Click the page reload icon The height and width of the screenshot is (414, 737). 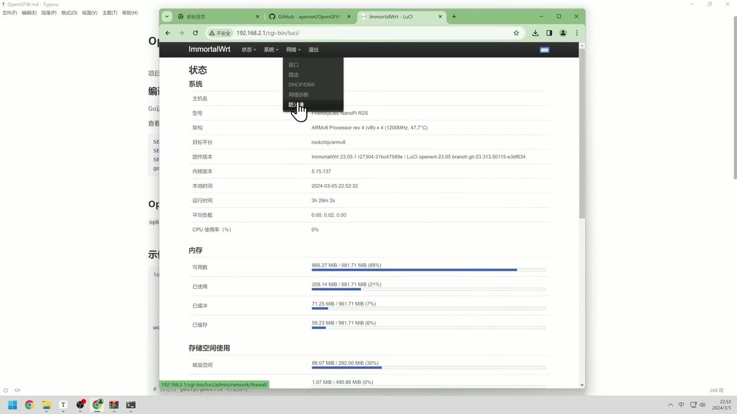(195, 33)
